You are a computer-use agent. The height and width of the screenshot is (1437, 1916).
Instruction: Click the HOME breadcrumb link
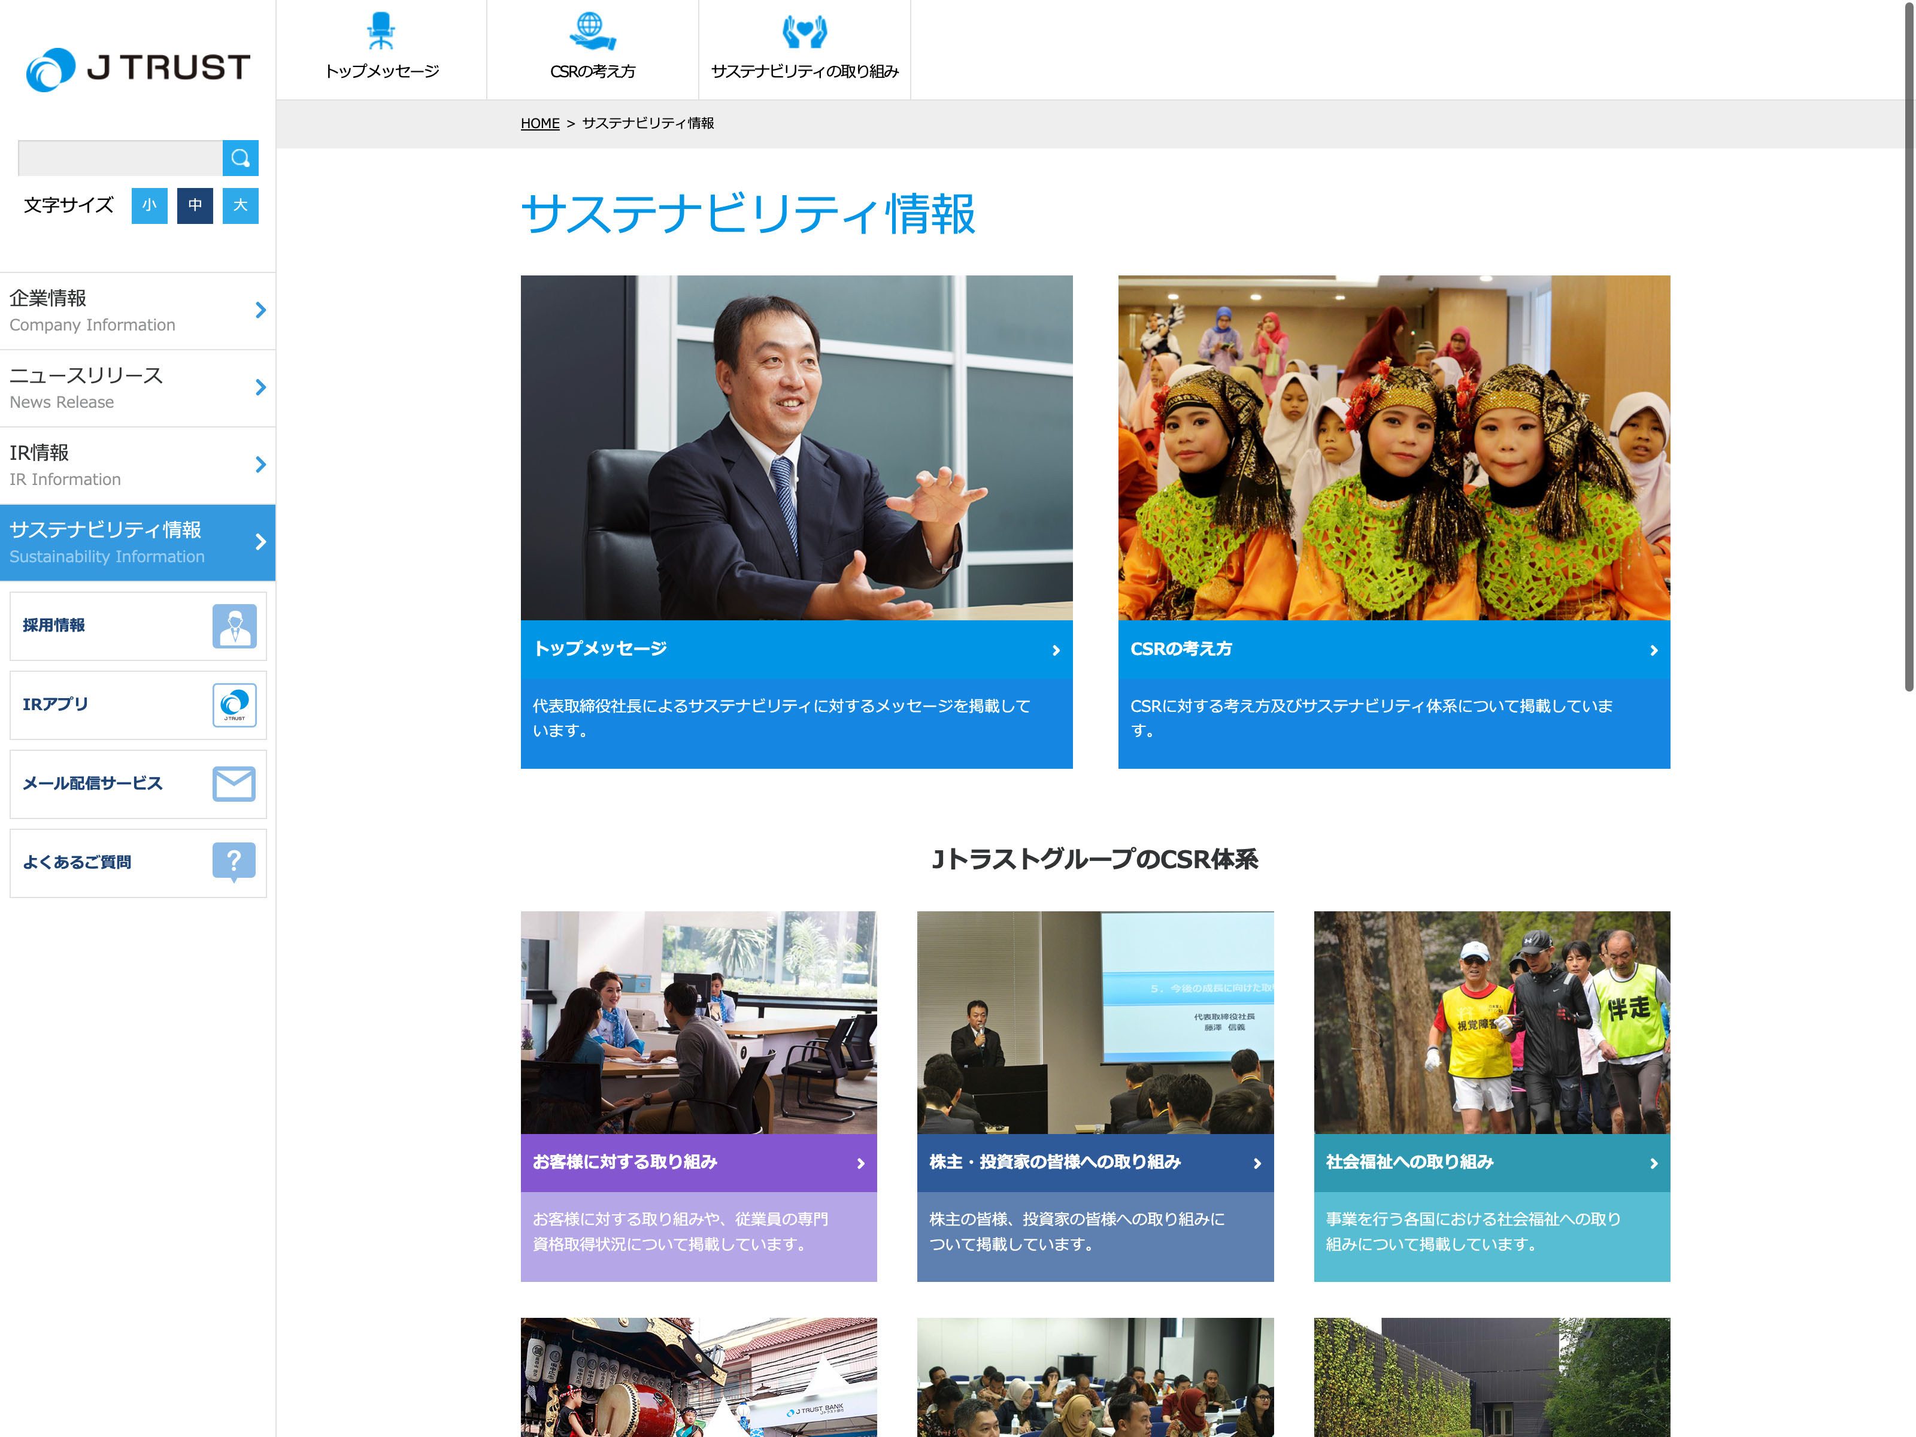click(x=539, y=124)
